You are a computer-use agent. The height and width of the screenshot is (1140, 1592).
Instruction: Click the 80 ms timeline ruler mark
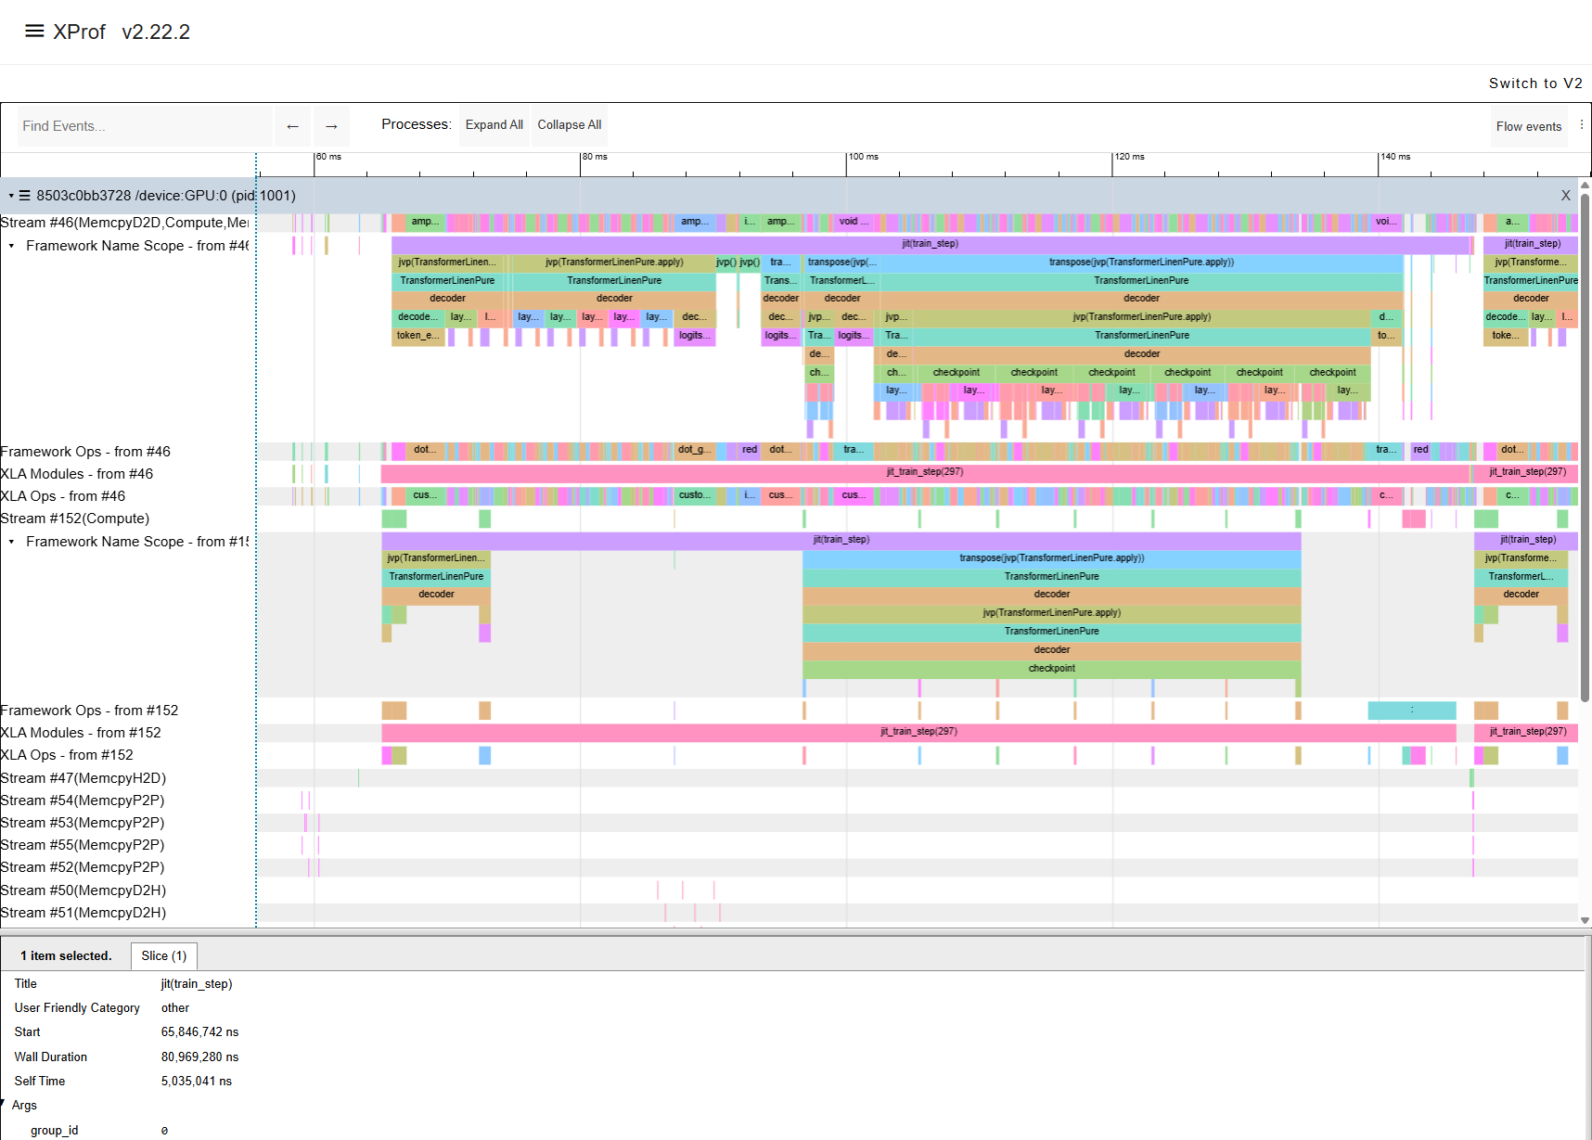click(x=595, y=157)
